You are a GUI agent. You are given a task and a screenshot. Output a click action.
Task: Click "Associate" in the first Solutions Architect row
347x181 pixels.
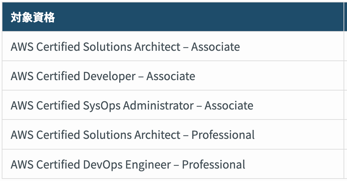[215, 47]
